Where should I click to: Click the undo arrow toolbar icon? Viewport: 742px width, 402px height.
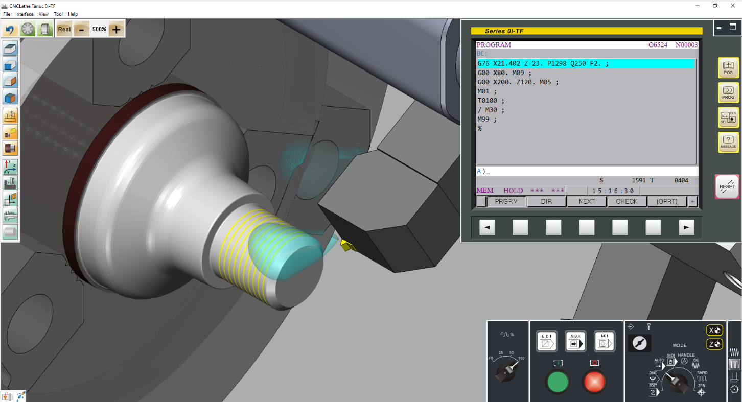click(10, 30)
